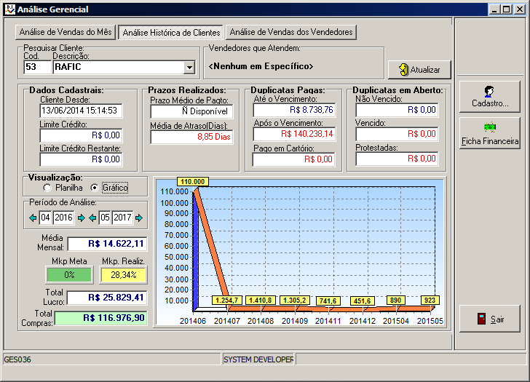Click the end month 05 field
Viewport: 530px width, 382px height.
click(x=105, y=218)
